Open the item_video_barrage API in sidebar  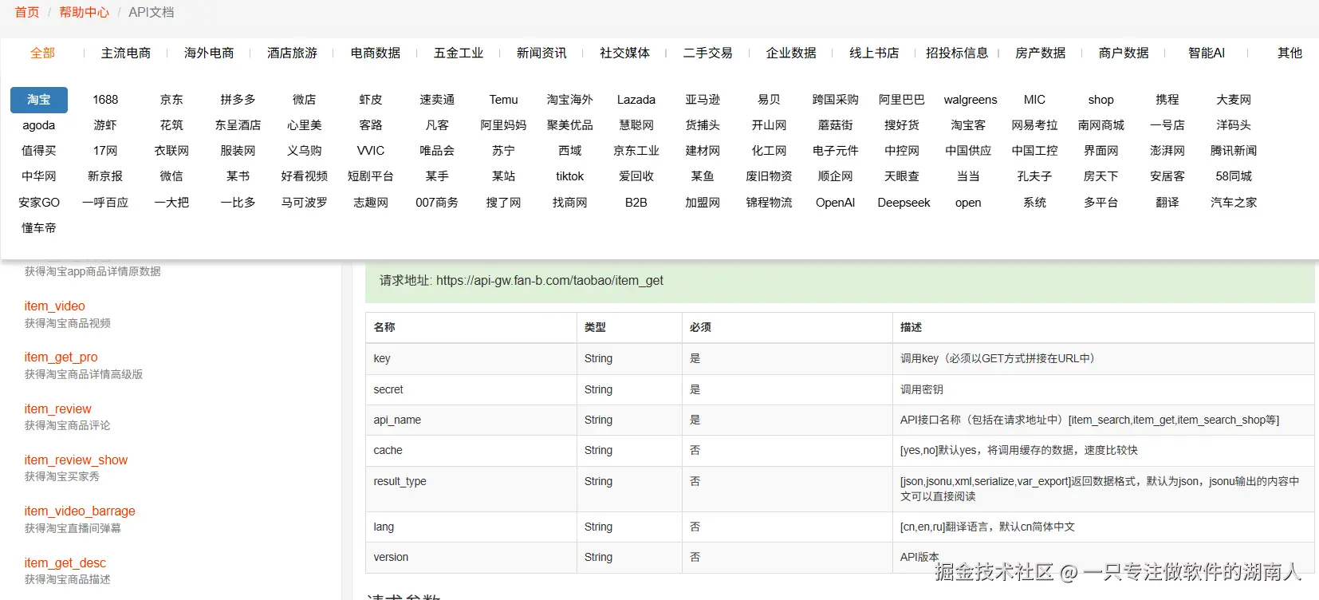(x=80, y=511)
